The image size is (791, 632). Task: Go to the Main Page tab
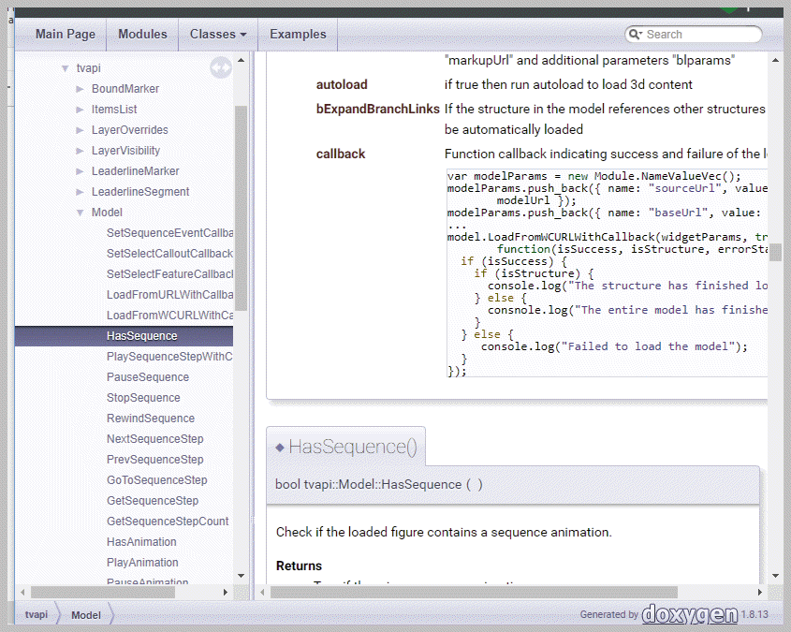pos(66,35)
